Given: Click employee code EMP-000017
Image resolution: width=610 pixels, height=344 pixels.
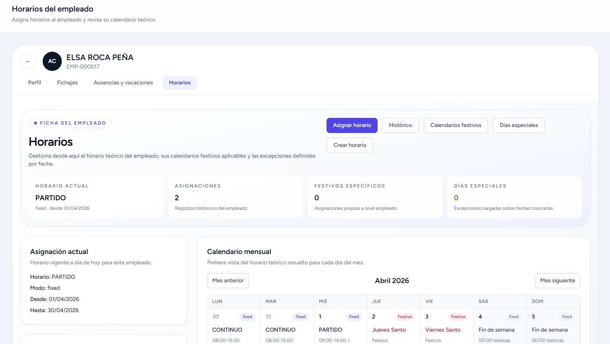Looking at the screenshot, I should tap(83, 67).
